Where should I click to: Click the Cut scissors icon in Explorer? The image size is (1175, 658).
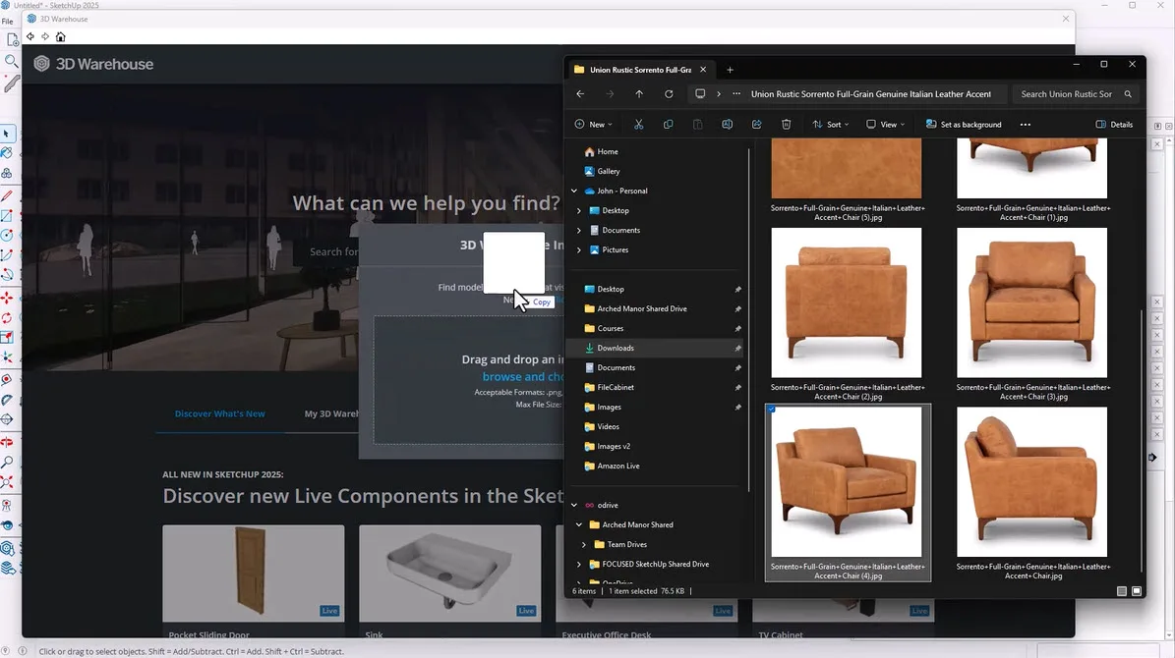click(638, 125)
